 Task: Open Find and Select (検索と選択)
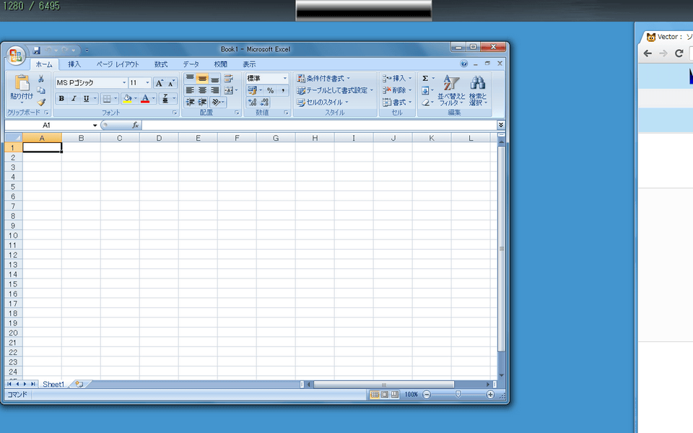coord(478,90)
